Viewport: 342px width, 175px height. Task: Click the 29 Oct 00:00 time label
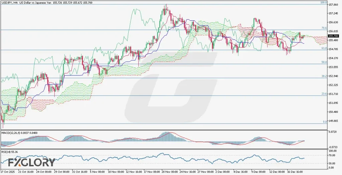[x=61, y=172]
